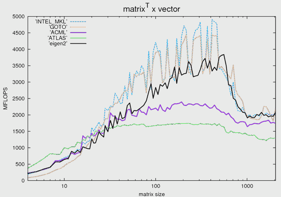
Task: Click the blue dashed INTEL_MKL legend line sample
Action: click(78, 21)
